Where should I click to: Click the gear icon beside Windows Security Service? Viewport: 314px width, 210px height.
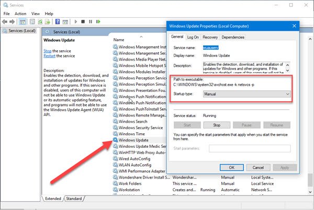coord(115,127)
